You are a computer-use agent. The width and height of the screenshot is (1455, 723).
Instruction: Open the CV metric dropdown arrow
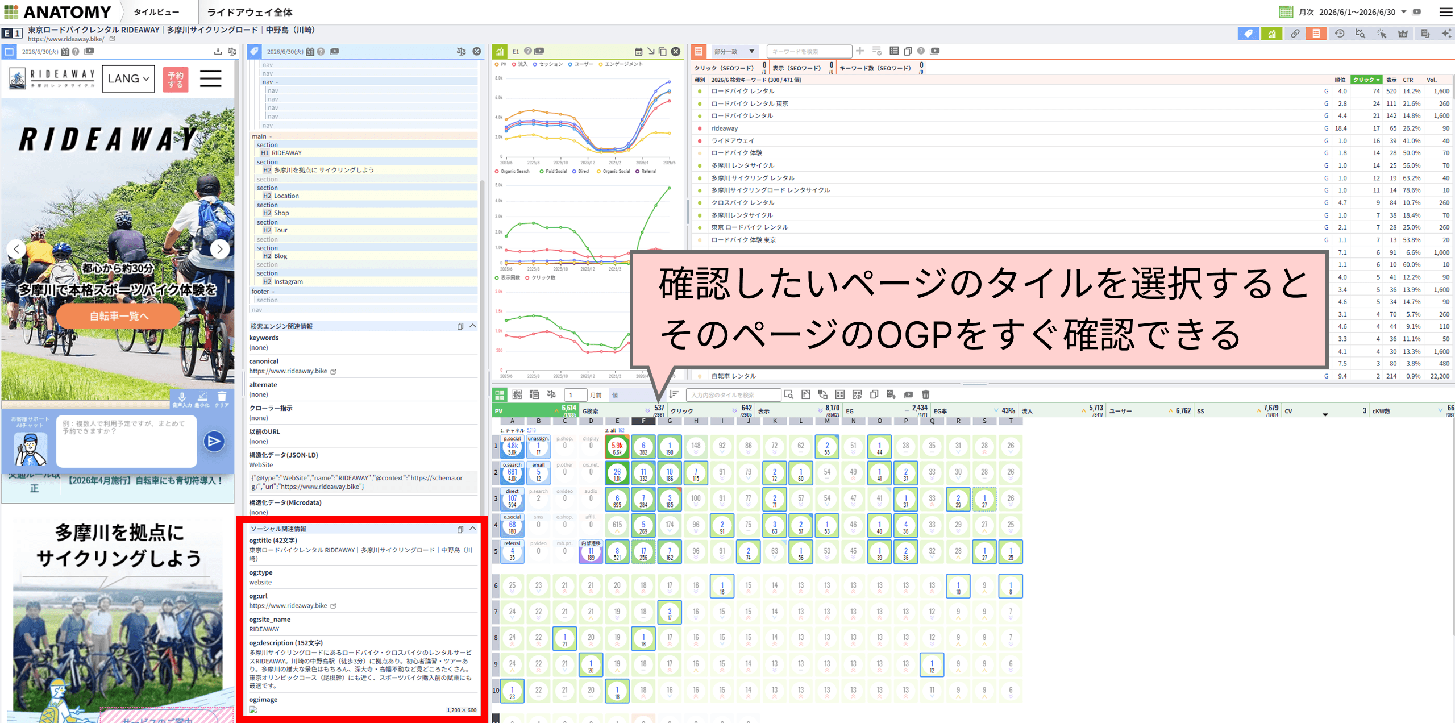click(1325, 414)
